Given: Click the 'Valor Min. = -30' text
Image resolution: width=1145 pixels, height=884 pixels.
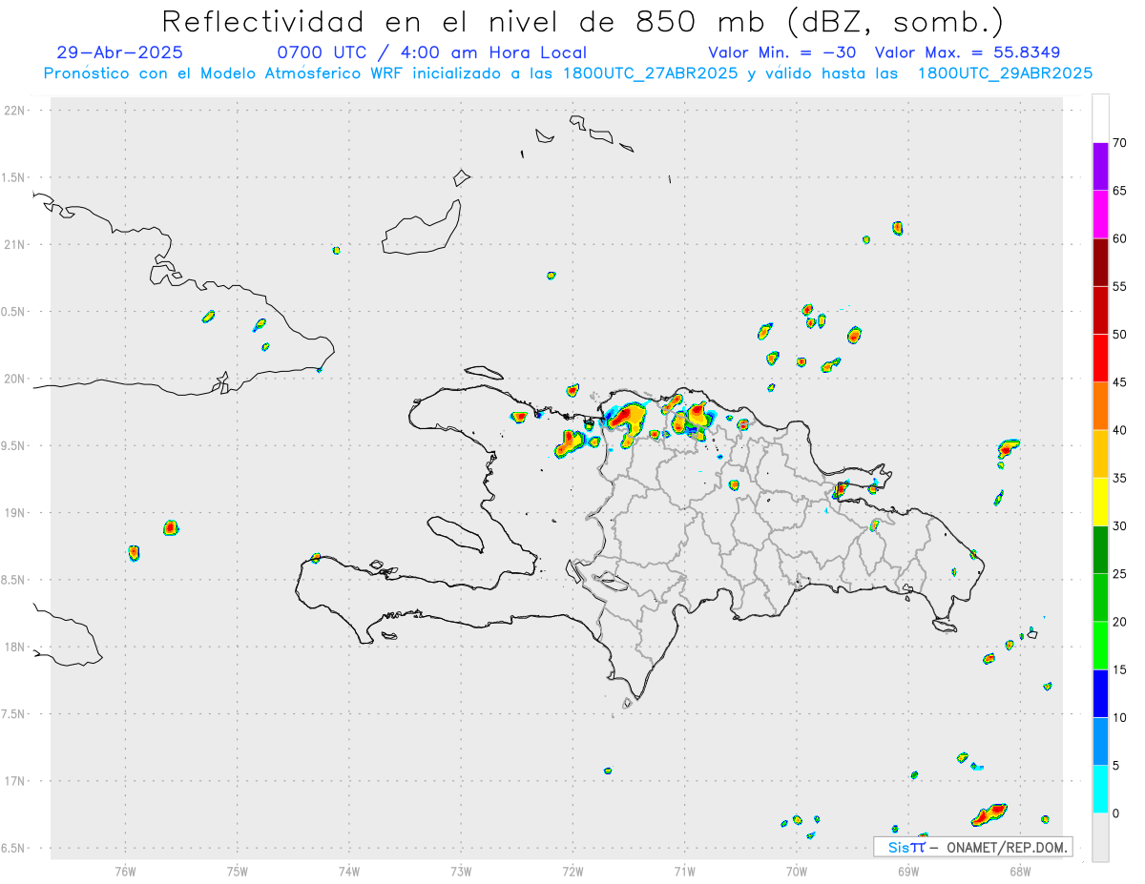Looking at the screenshot, I should click(782, 52).
